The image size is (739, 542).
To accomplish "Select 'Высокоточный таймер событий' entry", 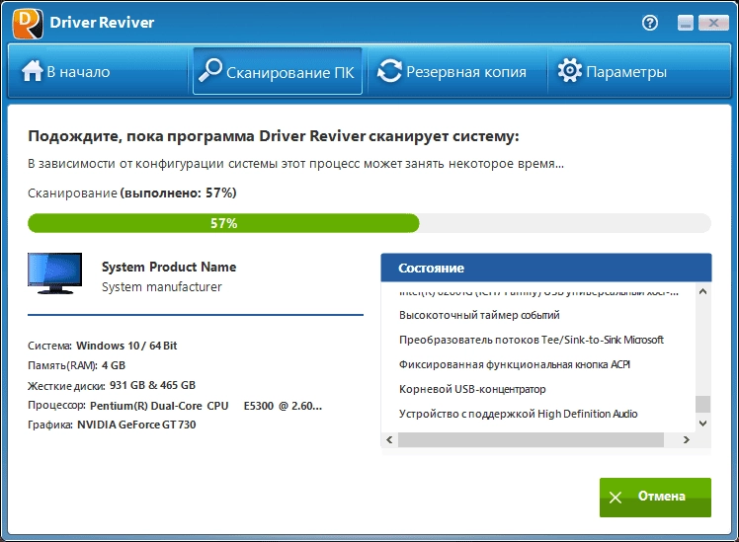I will (479, 315).
